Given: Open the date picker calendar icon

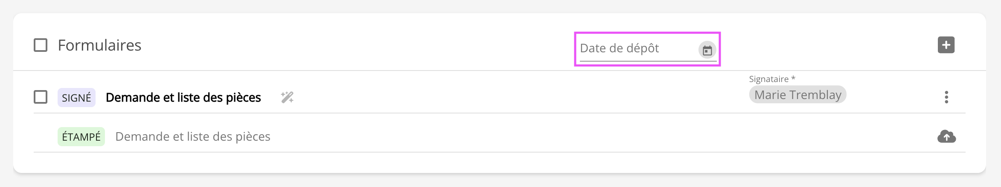Looking at the screenshot, I should pos(707,51).
